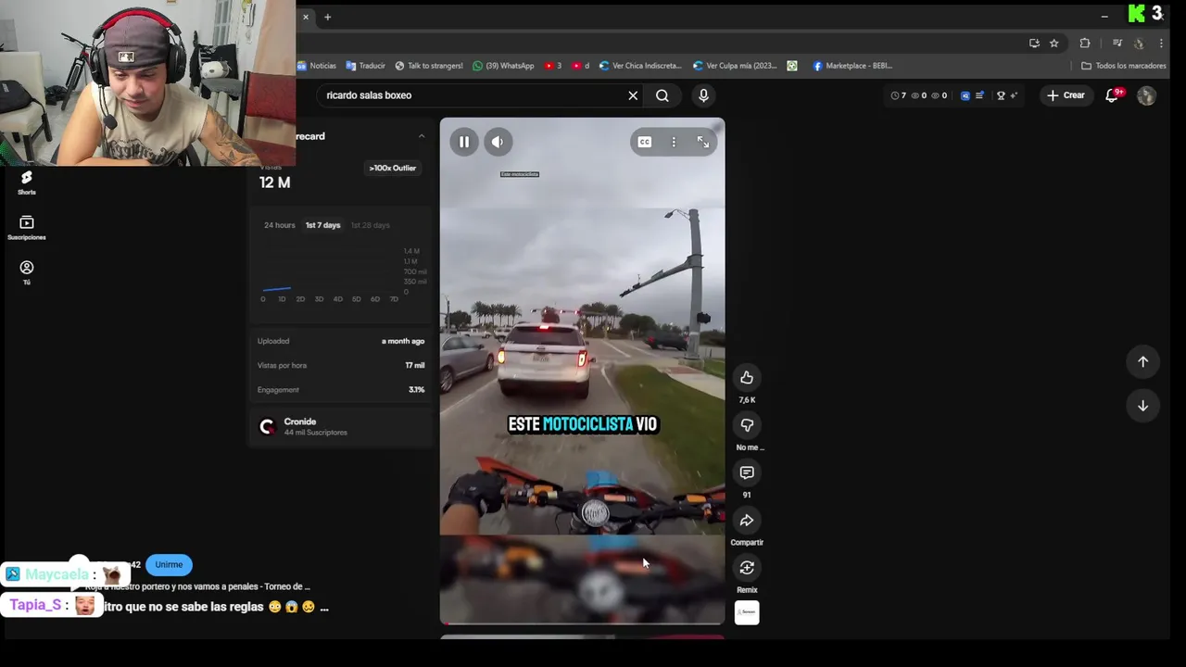Click the Uploaded 'a month ago' text
1186x667 pixels.
point(403,341)
